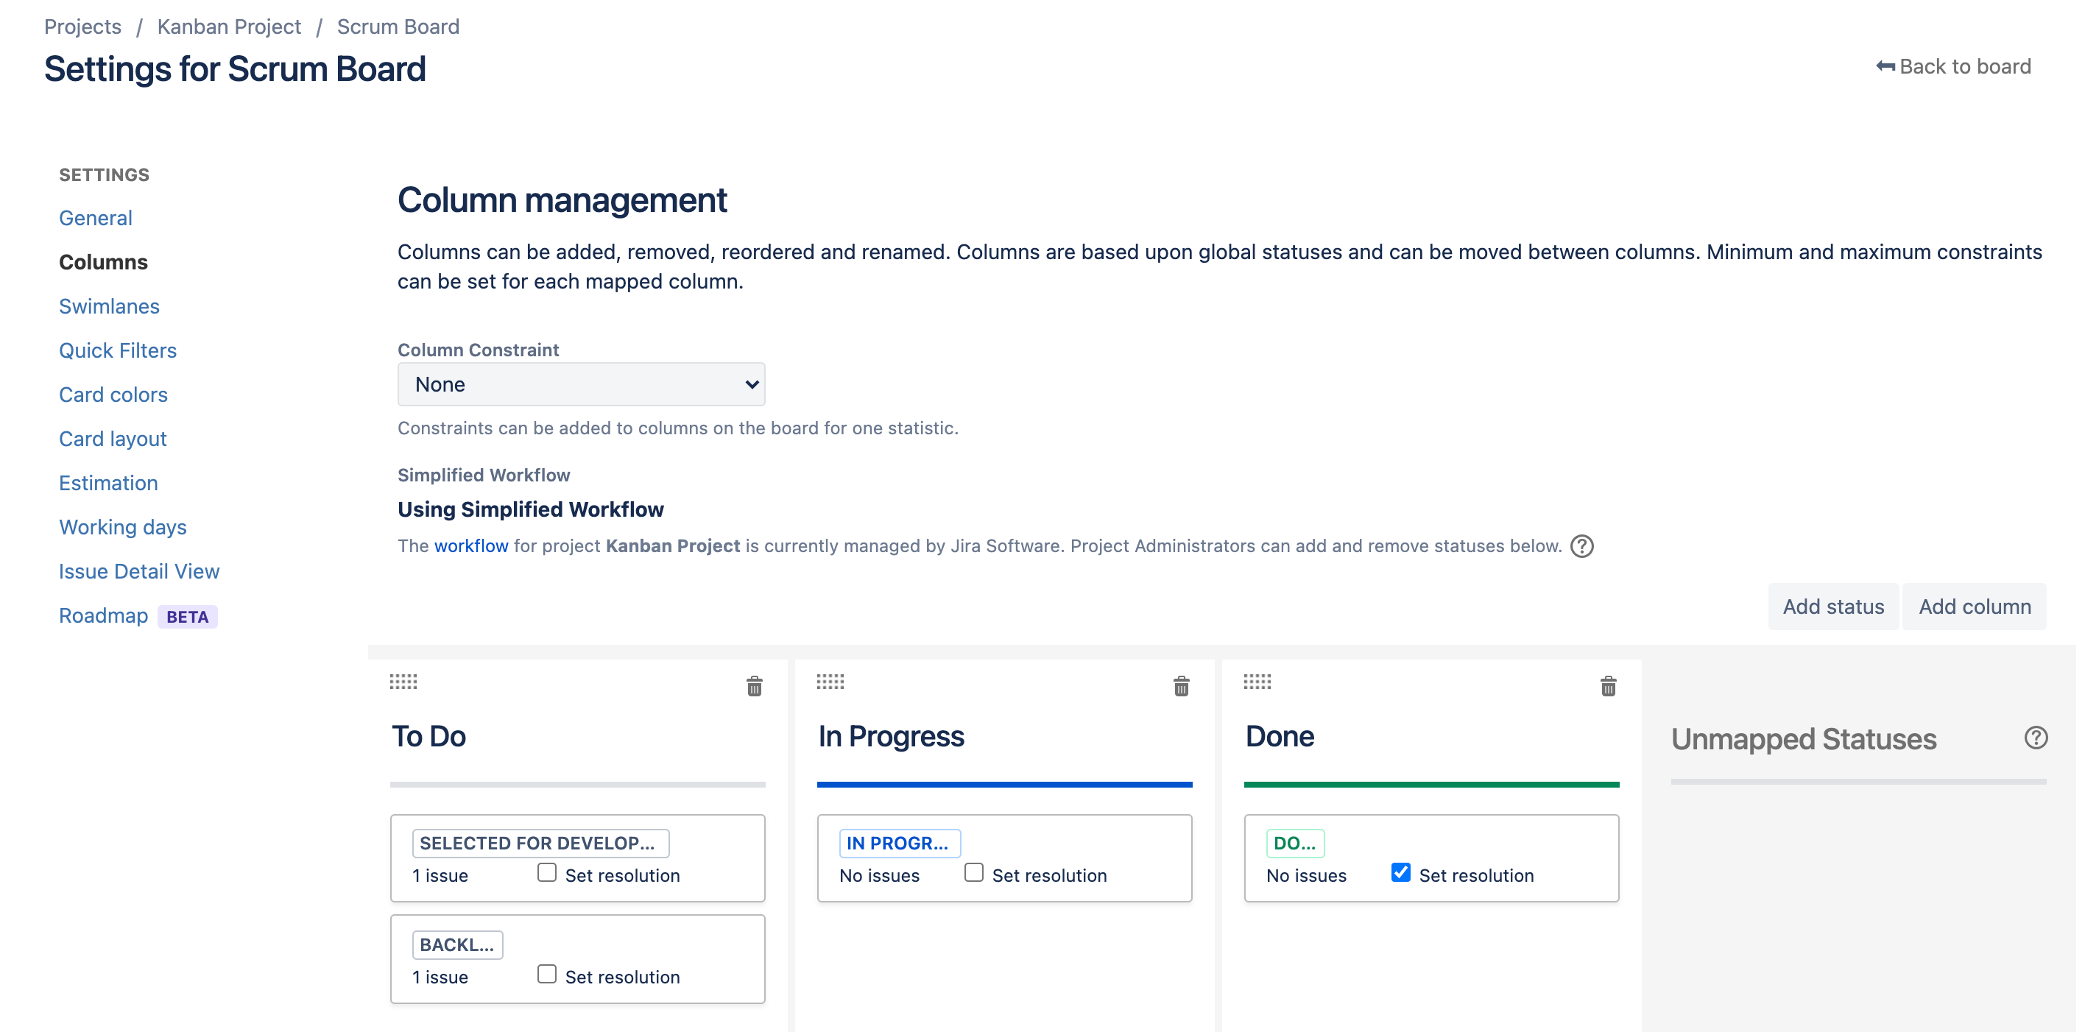Open Swimlanes settings page

[109, 306]
